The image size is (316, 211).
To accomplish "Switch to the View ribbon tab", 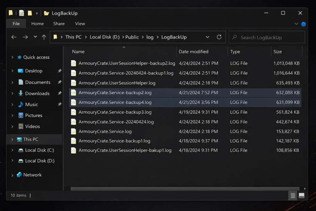I will [80, 23].
